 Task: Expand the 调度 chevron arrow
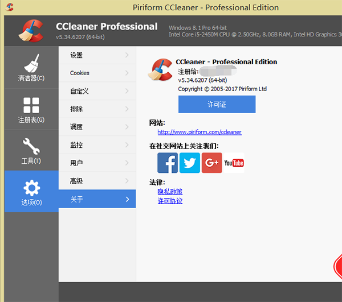coord(127,127)
